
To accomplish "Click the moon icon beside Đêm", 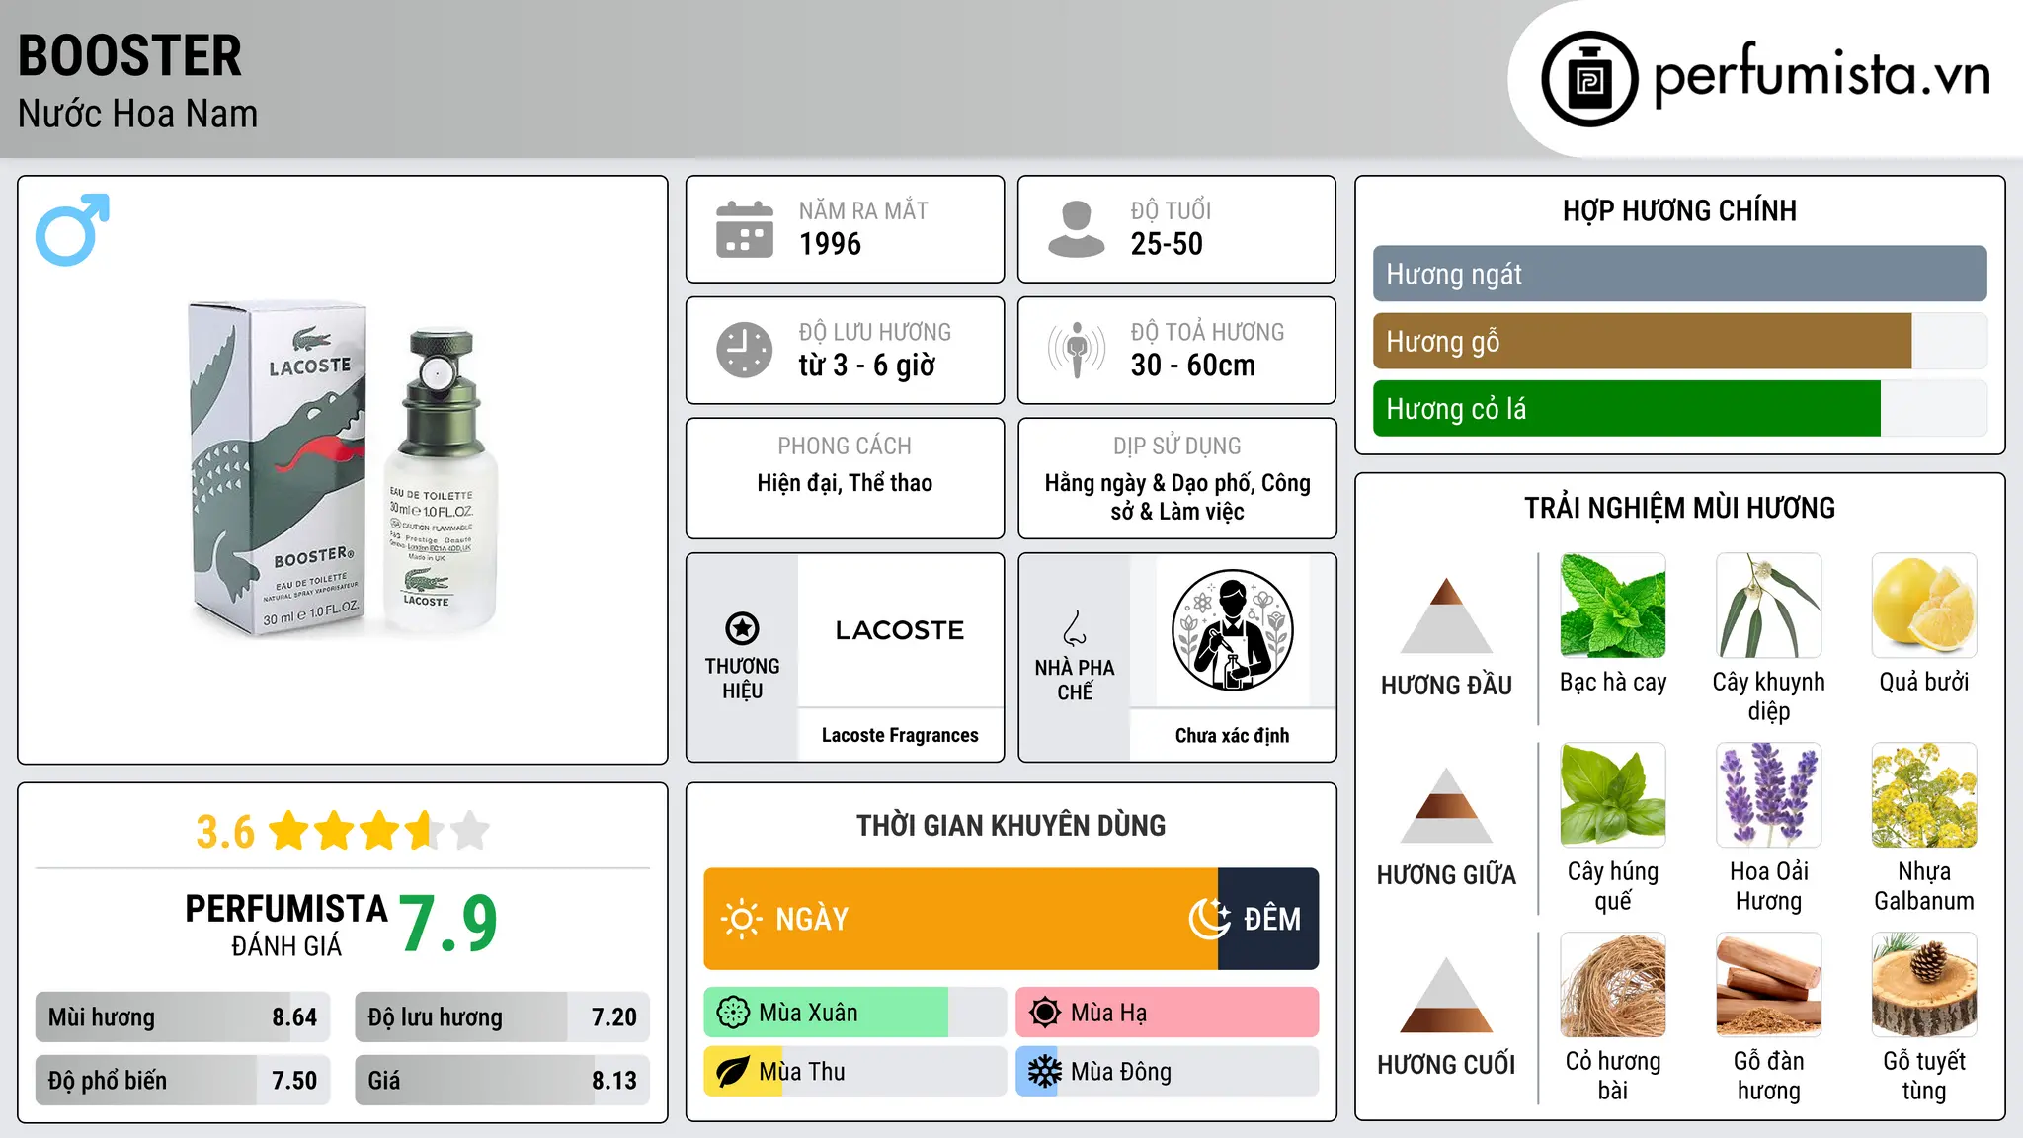I will pyautogui.click(x=1210, y=919).
